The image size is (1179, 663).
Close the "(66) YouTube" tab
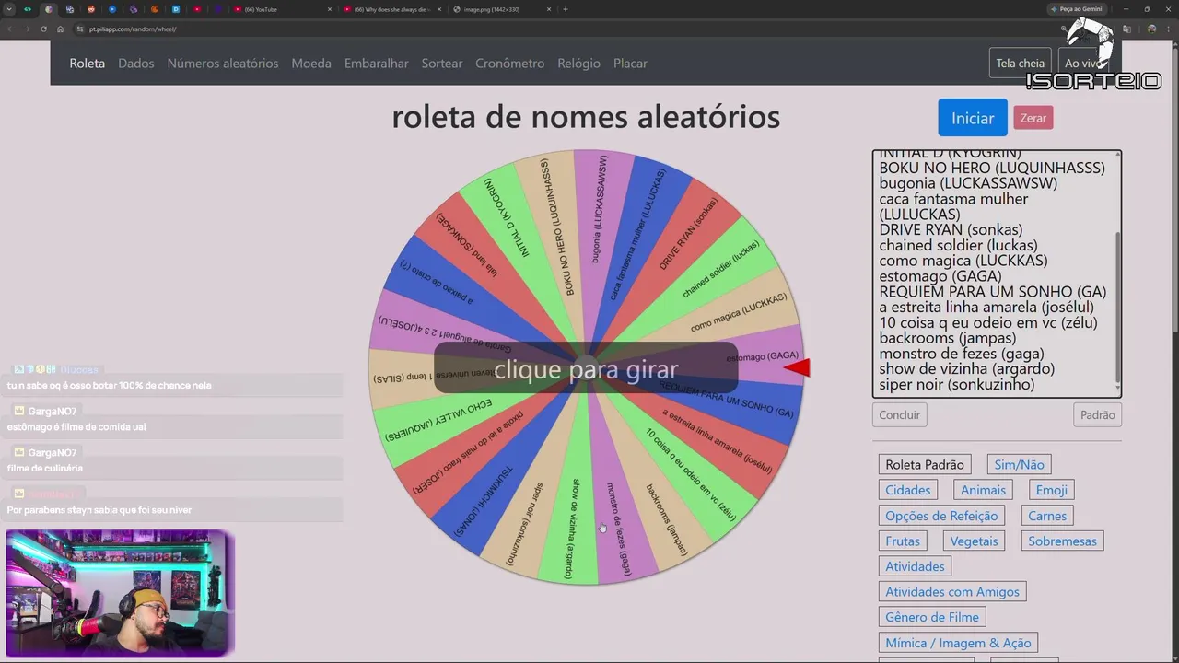tap(330, 9)
